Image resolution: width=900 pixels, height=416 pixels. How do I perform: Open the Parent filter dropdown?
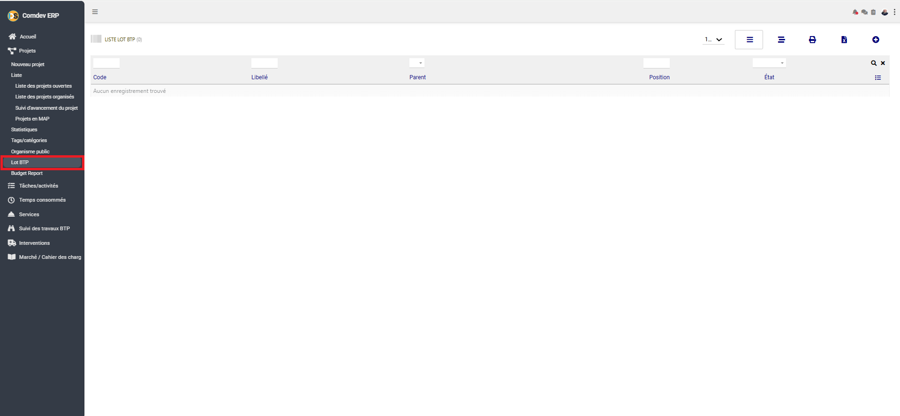417,63
